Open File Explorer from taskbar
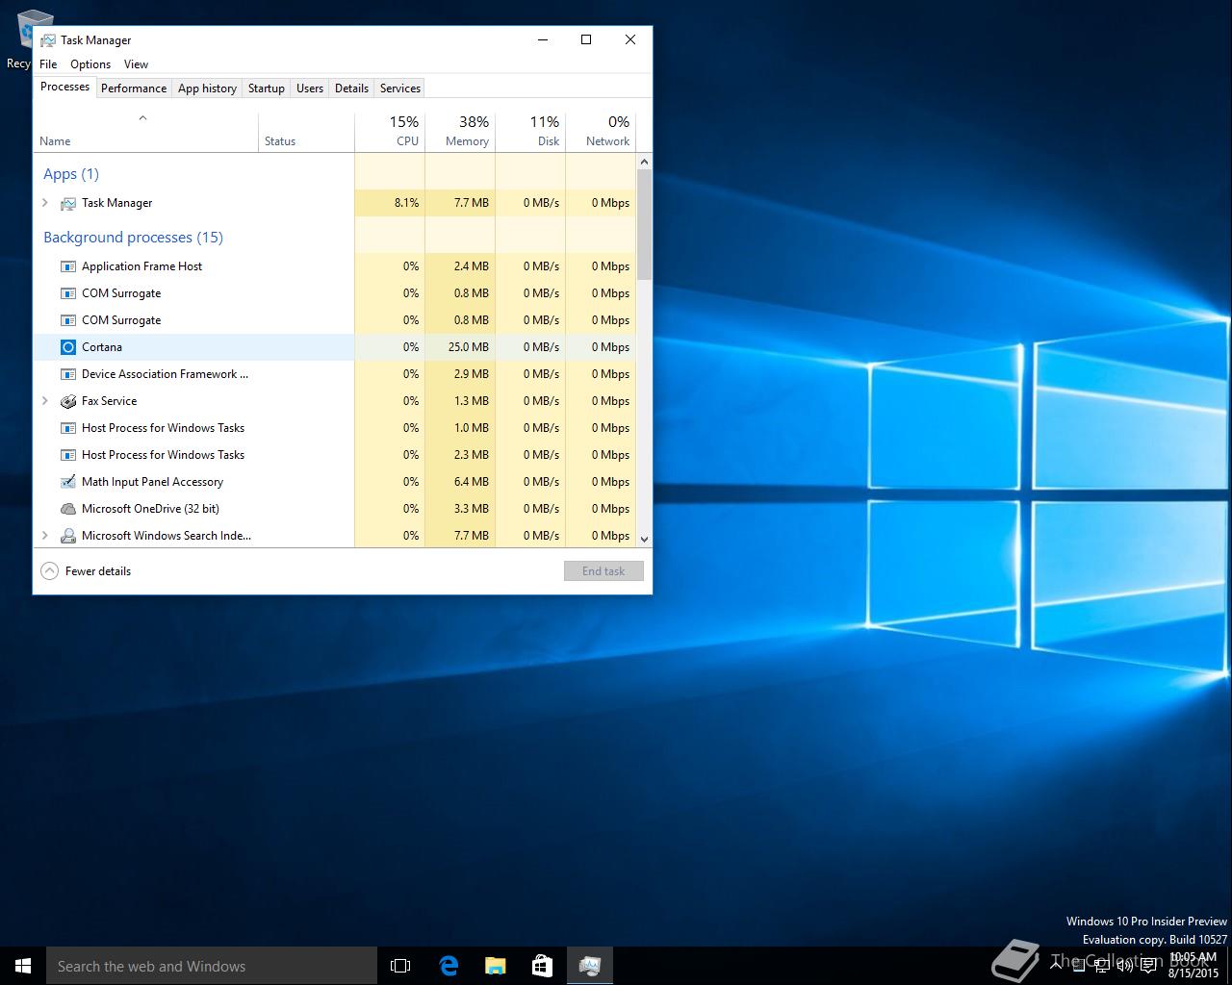Viewport: 1232px width, 985px height. point(495,966)
